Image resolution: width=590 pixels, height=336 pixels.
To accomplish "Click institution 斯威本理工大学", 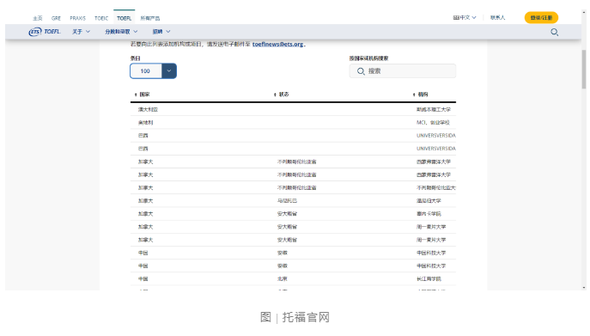I will tap(434, 110).
